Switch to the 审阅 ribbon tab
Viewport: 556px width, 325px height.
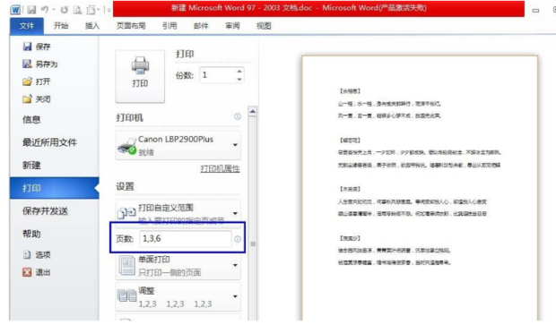pos(232,26)
